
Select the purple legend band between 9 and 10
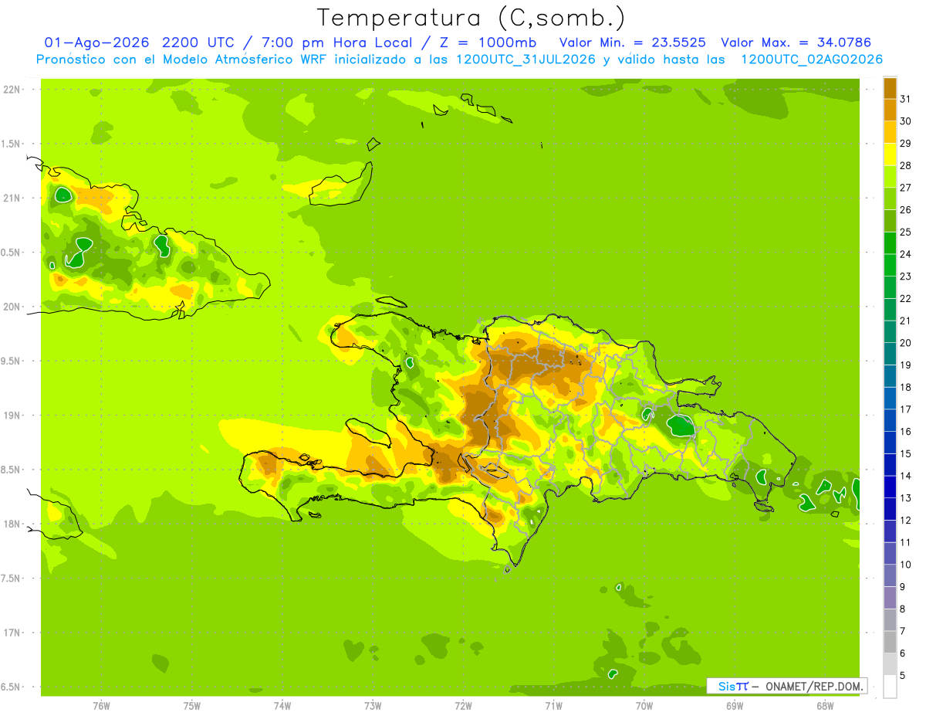pos(890,575)
